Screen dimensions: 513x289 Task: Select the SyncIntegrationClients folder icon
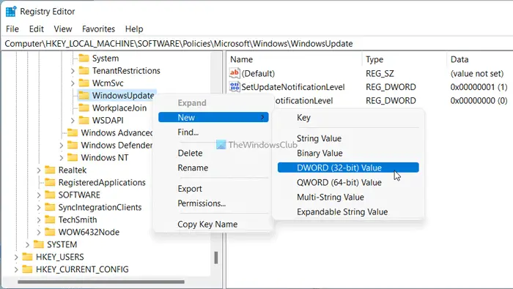click(x=50, y=207)
